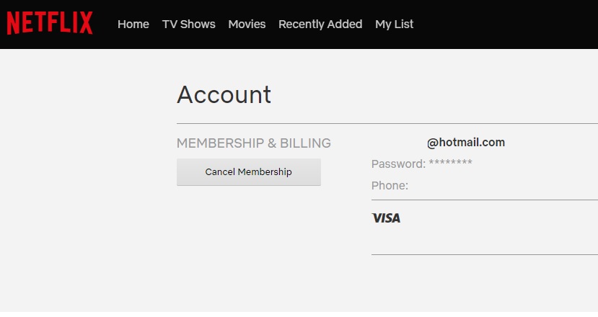Viewport: 598px width, 317px height.
Task: Click the Password label
Action: (398, 164)
